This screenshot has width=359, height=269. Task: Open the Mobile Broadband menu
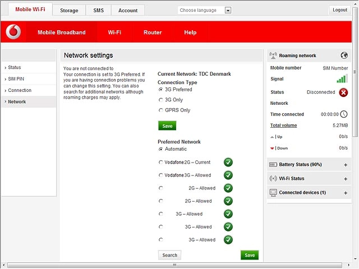[x=61, y=33]
